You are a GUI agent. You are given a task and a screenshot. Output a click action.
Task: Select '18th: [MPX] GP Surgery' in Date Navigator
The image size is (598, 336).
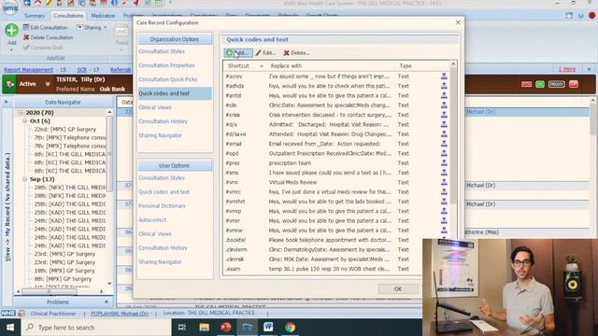pyautogui.click(x=64, y=271)
